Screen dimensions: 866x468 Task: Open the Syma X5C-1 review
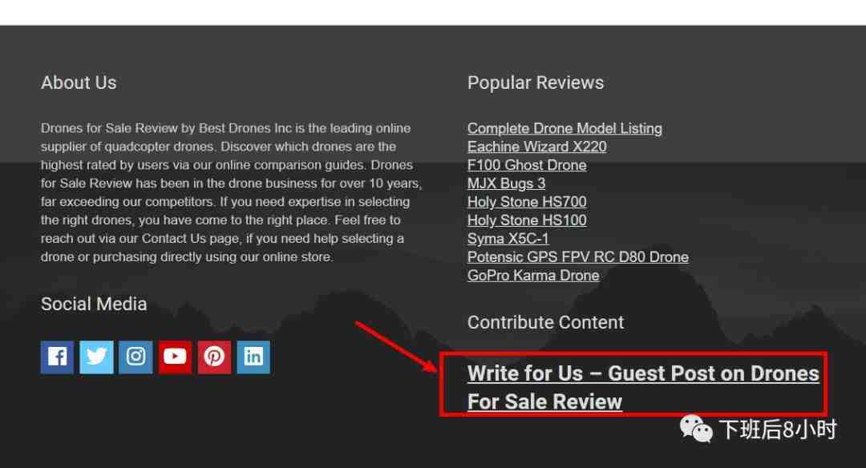click(508, 239)
